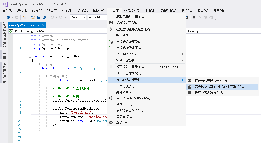261x143 pixels.
Task: Open the Debug configuration dropdown
Action: (78, 17)
